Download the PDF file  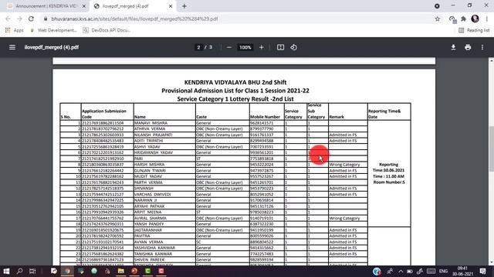pos(453,48)
